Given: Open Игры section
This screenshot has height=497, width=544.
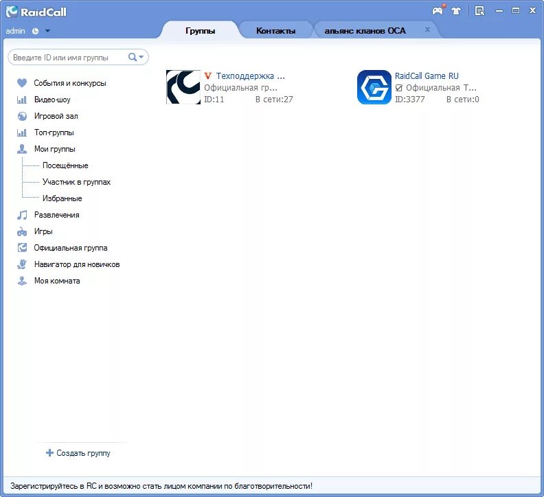Looking at the screenshot, I should (x=43, y=231).
